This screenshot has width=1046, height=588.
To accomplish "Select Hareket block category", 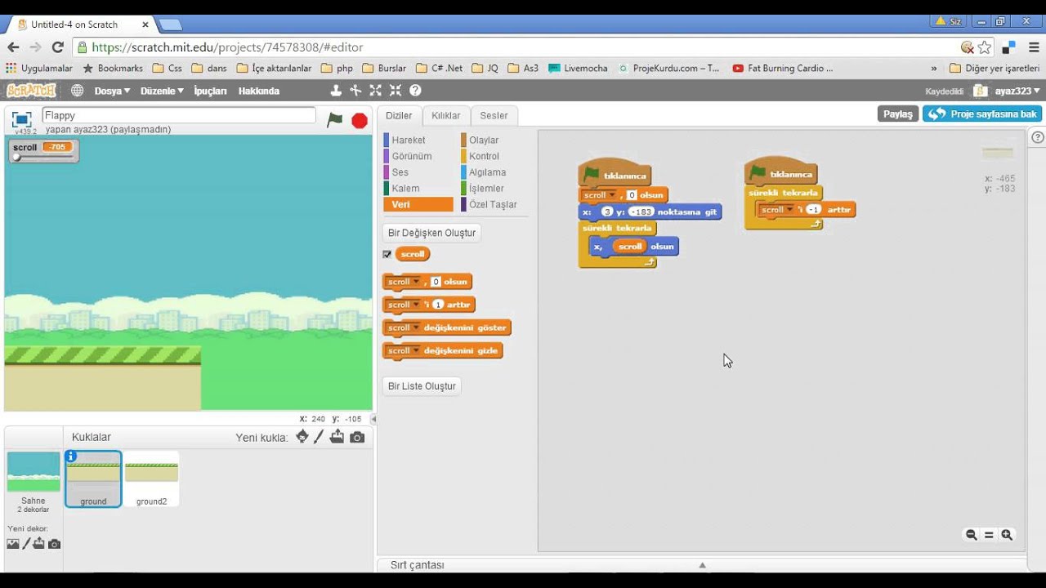I will pos(409,140).
